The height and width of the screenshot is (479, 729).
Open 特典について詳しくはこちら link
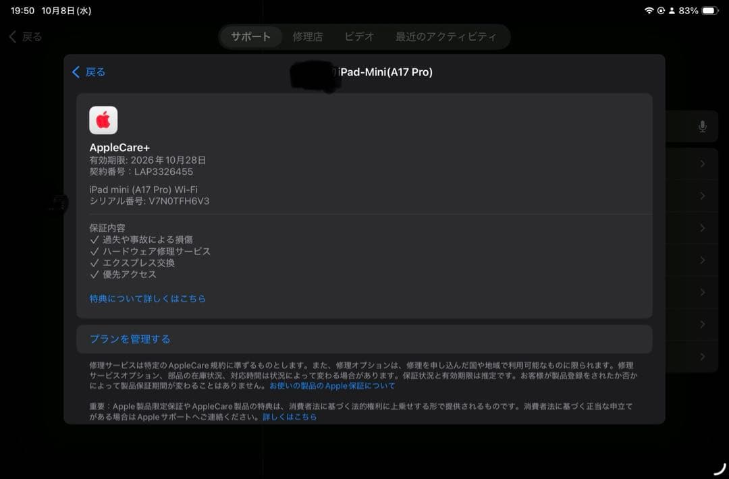click(147, 298)
